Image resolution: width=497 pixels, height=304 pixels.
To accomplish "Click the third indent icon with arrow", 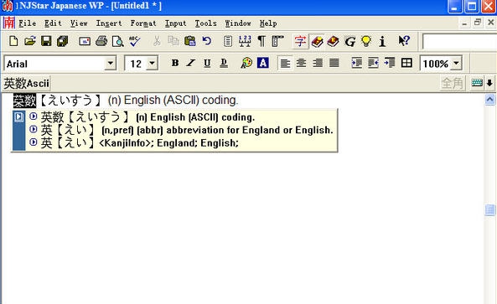I will [390, 64].
